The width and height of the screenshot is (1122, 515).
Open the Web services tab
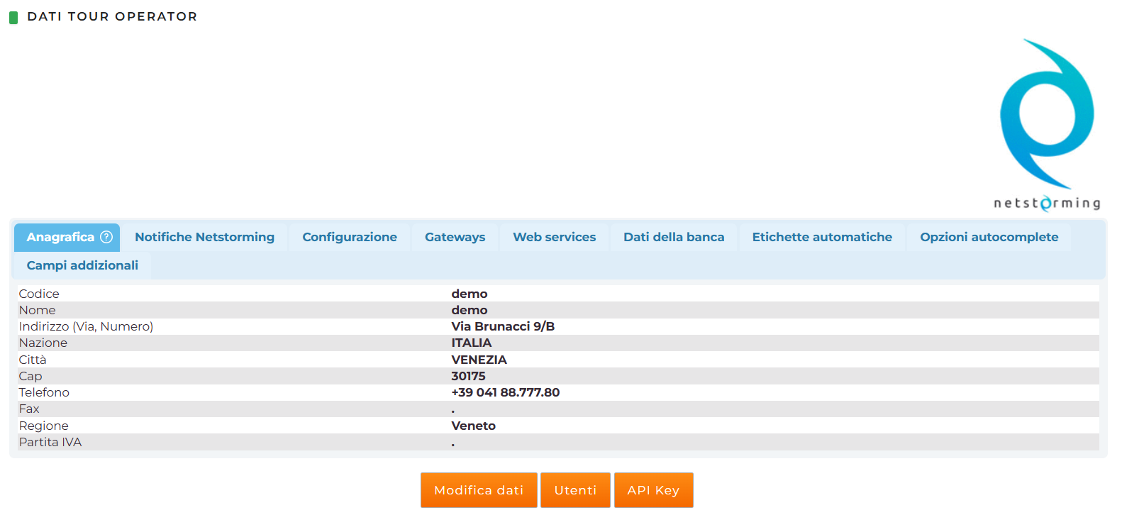554,237
